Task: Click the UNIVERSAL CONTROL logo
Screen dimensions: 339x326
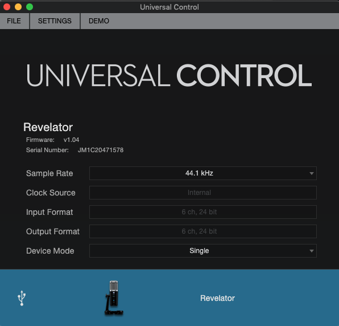Action: 169,75
